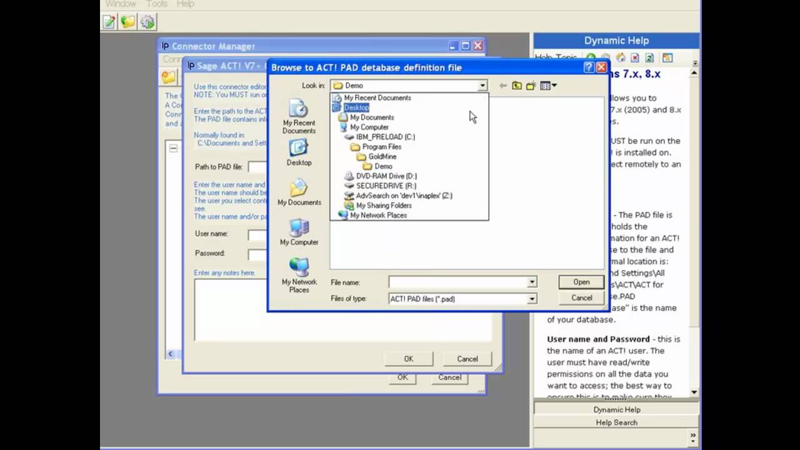
Task: Click the folder icon in Connector Manager toolbar
Action: click(169, 77)
